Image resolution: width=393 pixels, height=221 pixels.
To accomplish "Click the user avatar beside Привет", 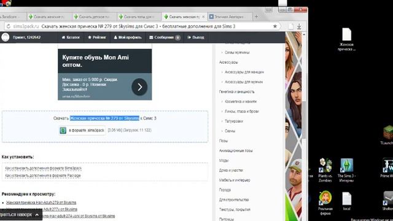I will (x=6, y=37).
